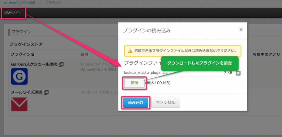
Task: Click the プラグイン名 column header
Action: tap(23, 54)
